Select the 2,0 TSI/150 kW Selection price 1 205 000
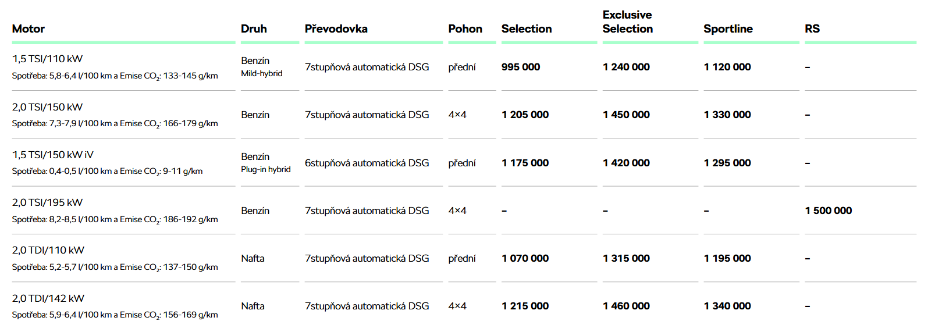This screenshot has height=328, width=935. click(x=525, y=115)
